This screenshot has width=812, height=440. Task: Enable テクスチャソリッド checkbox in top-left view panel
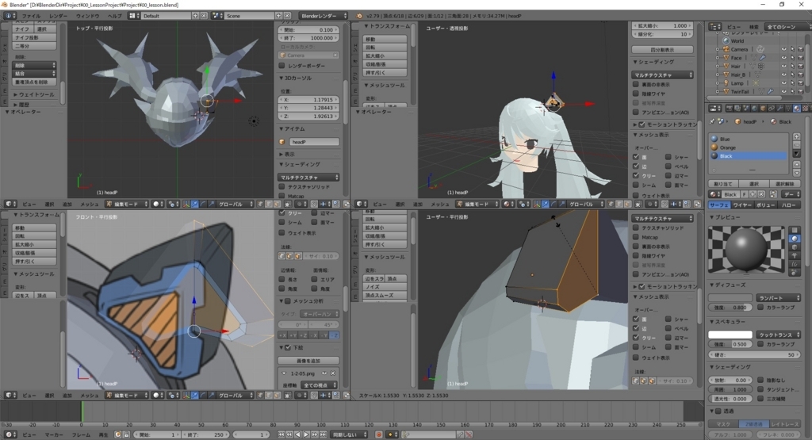282,186
